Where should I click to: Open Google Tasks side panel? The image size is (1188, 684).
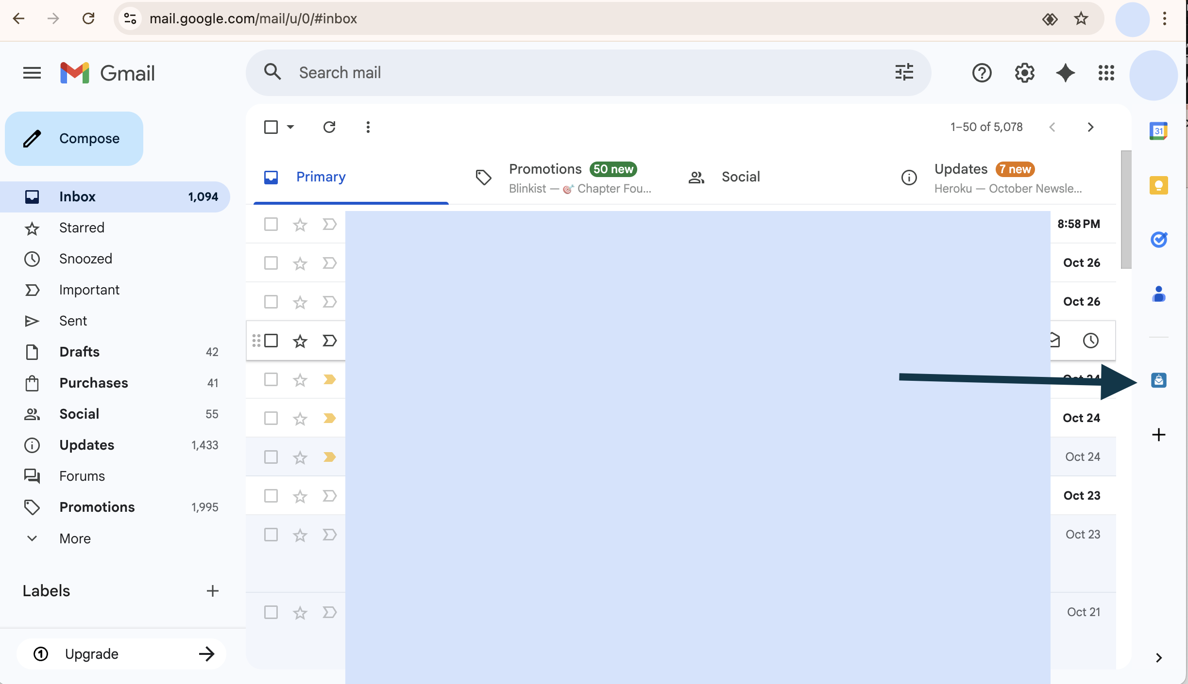pos(1159,239)
